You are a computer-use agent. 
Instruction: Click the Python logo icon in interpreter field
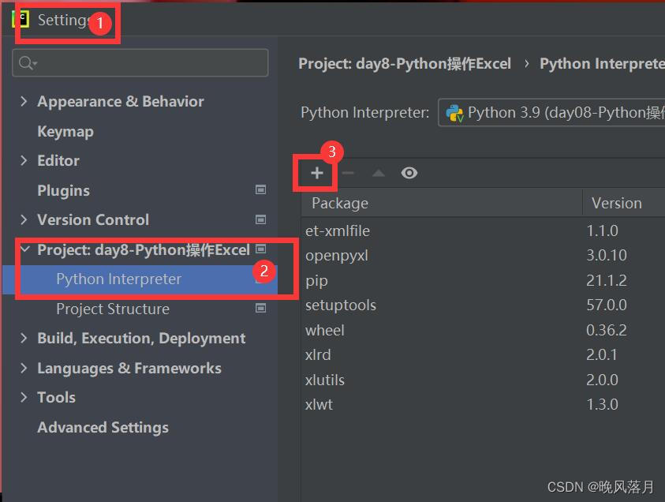[x=454, y=113]
